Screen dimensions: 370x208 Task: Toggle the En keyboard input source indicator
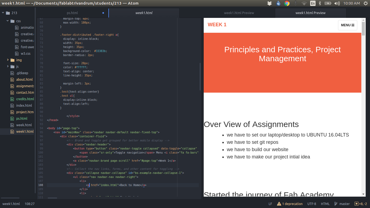point(313,3)
